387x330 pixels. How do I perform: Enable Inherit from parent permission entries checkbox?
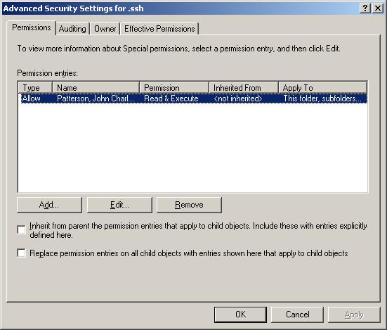[22, 229]
